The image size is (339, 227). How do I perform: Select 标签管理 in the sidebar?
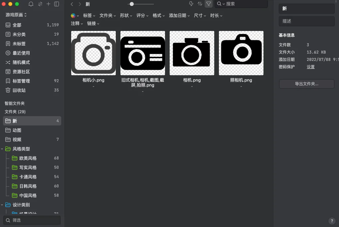tap(21, 81)
